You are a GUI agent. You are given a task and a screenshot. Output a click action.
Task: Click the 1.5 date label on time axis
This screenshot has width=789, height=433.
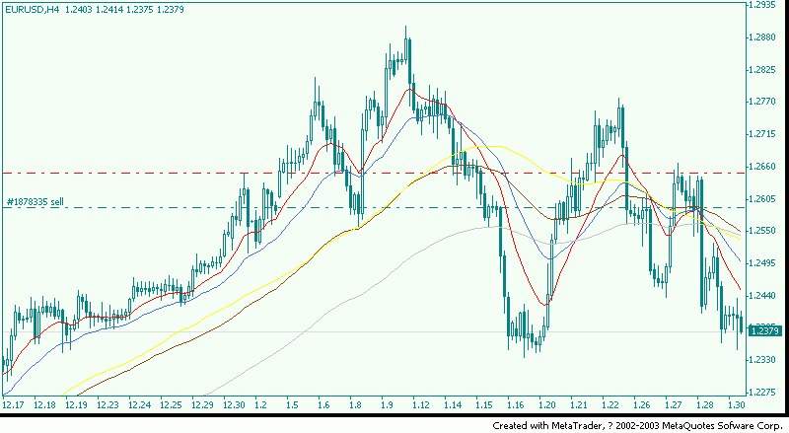(x=292, y=404)
